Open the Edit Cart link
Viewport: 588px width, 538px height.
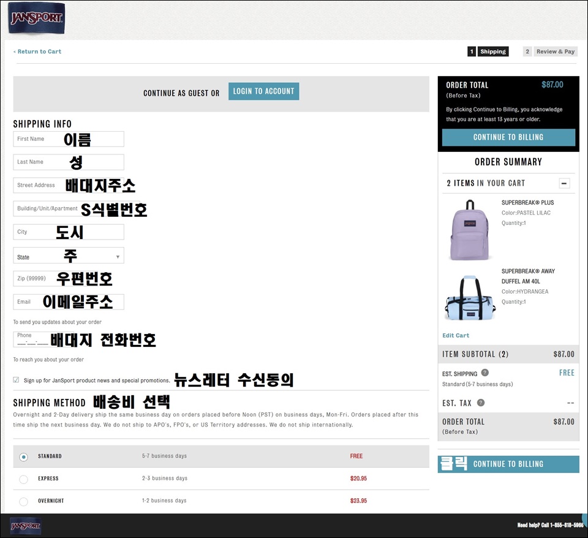(x=456, y=335)
